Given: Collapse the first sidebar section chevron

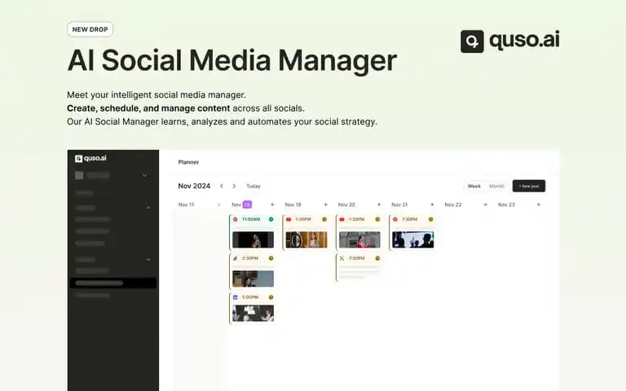Looking at the screenshot, I should click(x=148, y=208).
